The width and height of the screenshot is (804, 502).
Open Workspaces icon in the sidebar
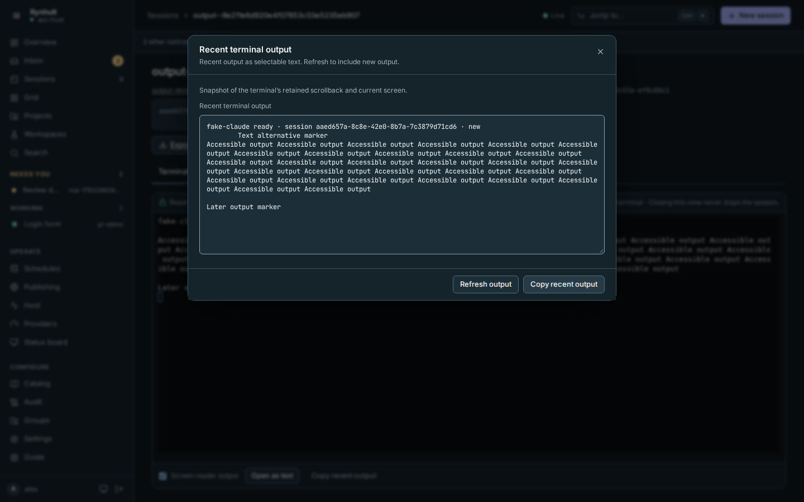15,134
